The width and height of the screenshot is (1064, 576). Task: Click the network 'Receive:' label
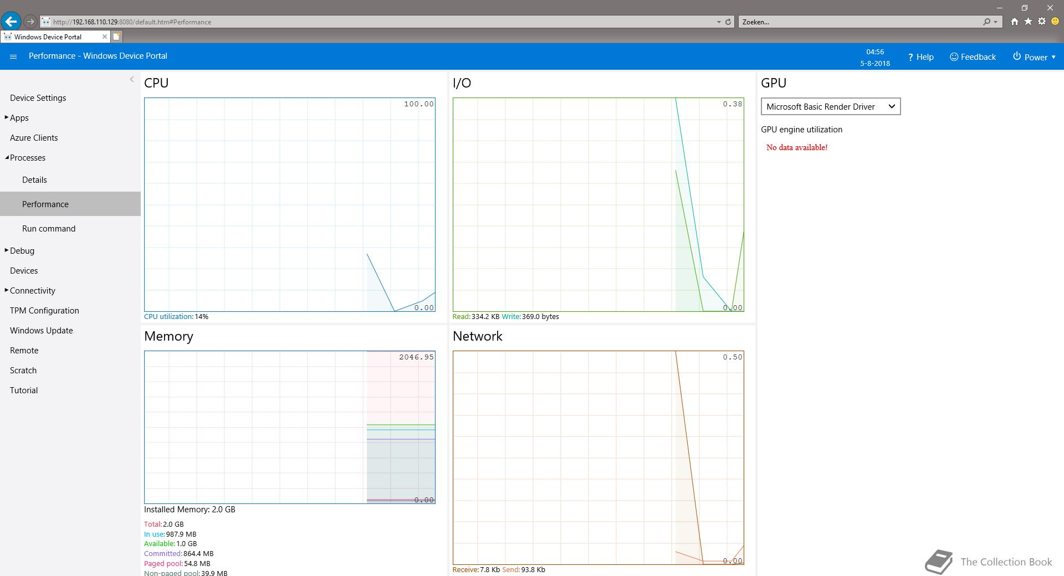pyautogui.click(x=465, y=570)
